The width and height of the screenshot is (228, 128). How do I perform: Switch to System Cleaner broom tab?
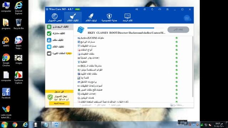point(73,17)
